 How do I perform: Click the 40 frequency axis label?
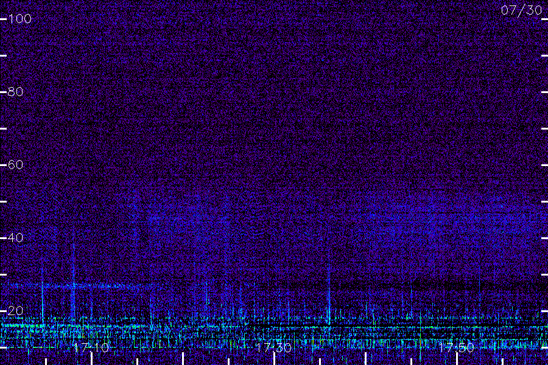click(x=15, y=237)
